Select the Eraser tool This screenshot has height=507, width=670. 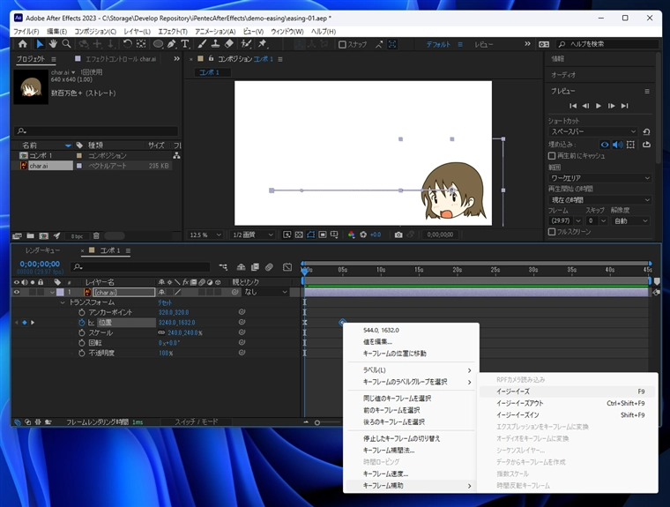229,44
